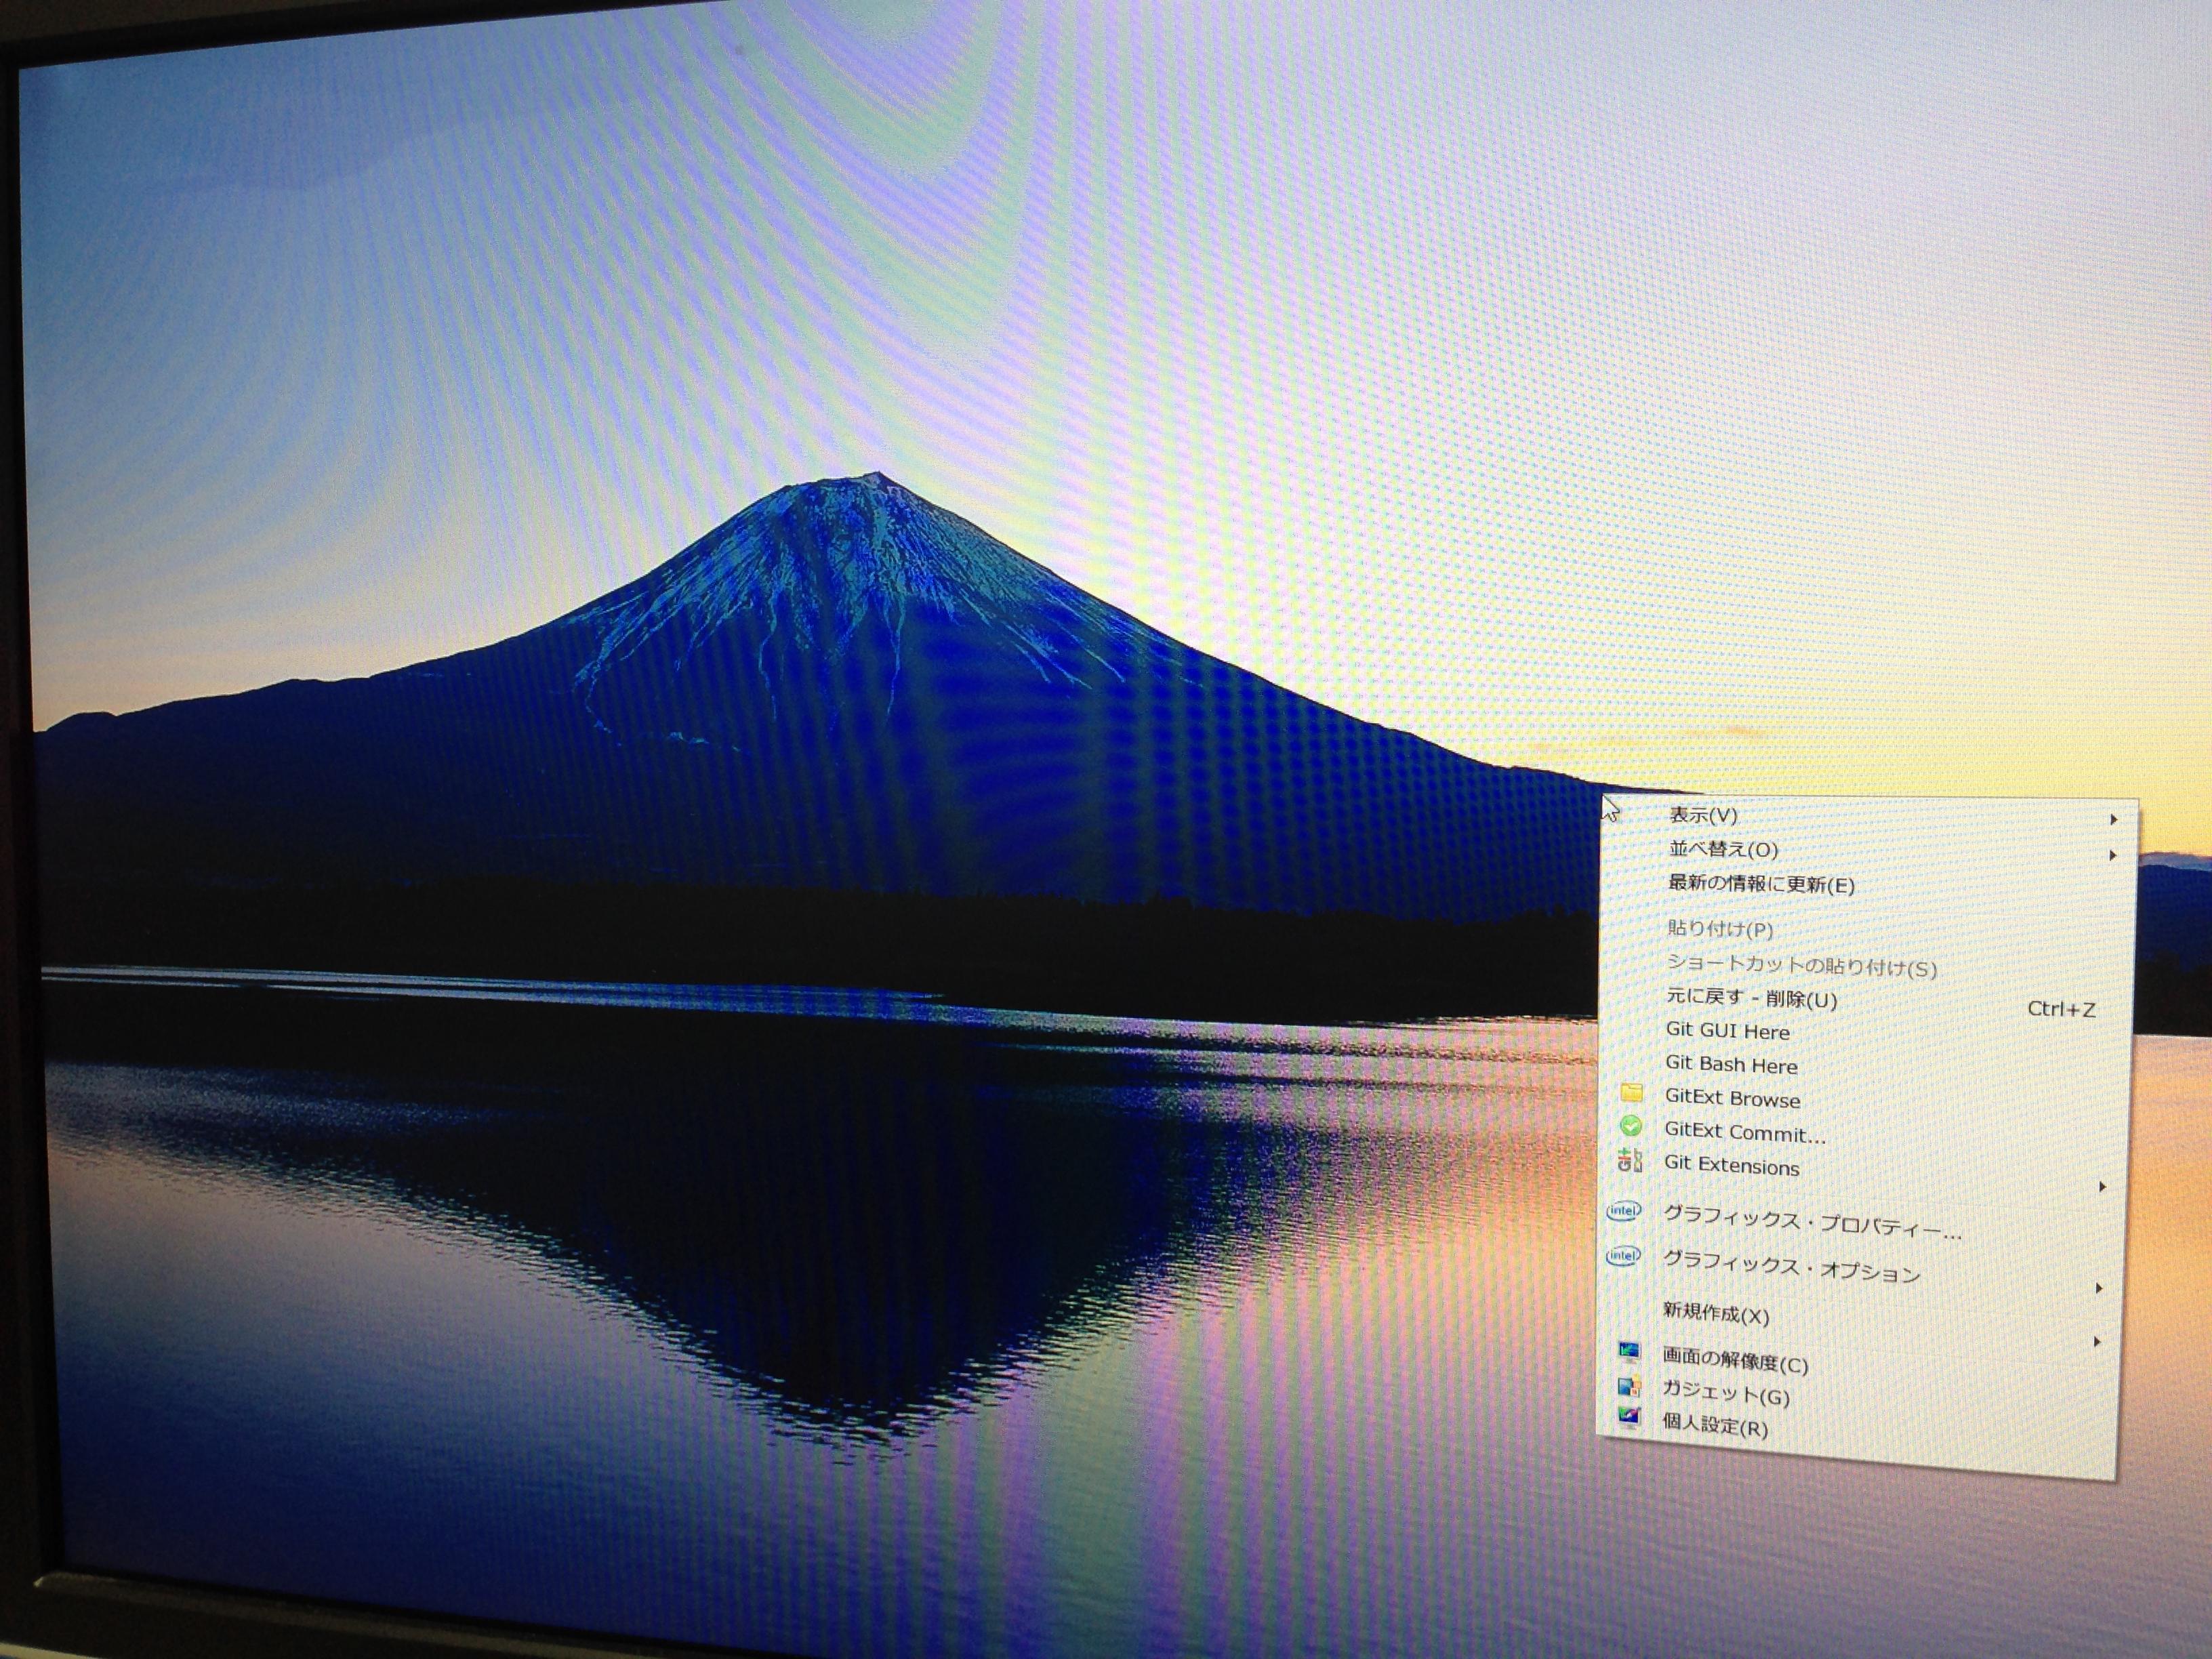Open Git GUI Here

(x=1727, y=1030)
